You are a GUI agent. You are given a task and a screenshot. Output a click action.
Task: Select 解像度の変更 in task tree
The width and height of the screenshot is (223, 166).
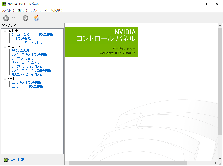[20, 50]
